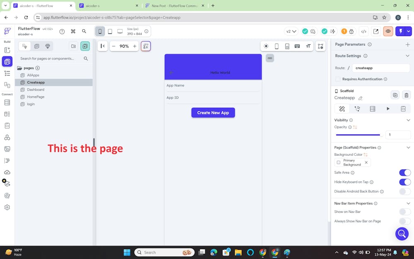Viewport: 414px width, 259px height.
Task: Click the Create New App button
Action: pyautogui.click(x=213, y=113)
